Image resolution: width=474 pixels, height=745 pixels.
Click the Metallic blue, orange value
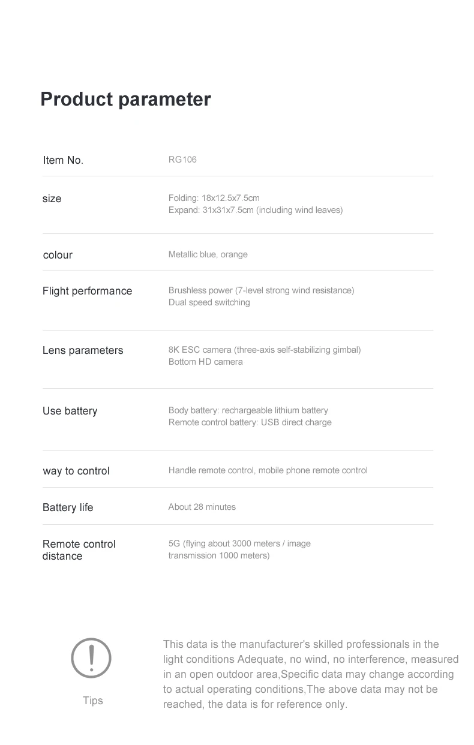click(x=208, y=254)
